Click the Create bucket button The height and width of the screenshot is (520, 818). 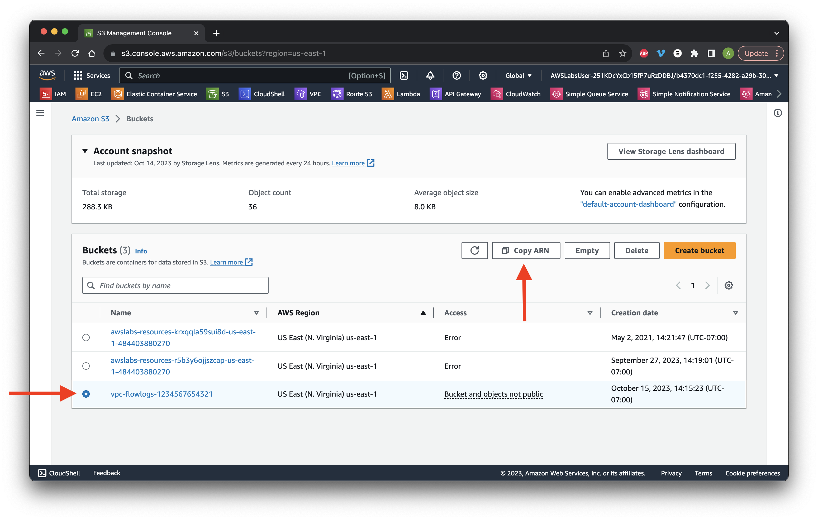point(700,251)
